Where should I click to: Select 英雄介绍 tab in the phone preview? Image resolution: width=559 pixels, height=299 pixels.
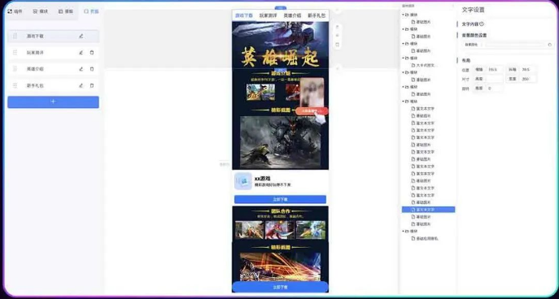(x=292, y=15)
